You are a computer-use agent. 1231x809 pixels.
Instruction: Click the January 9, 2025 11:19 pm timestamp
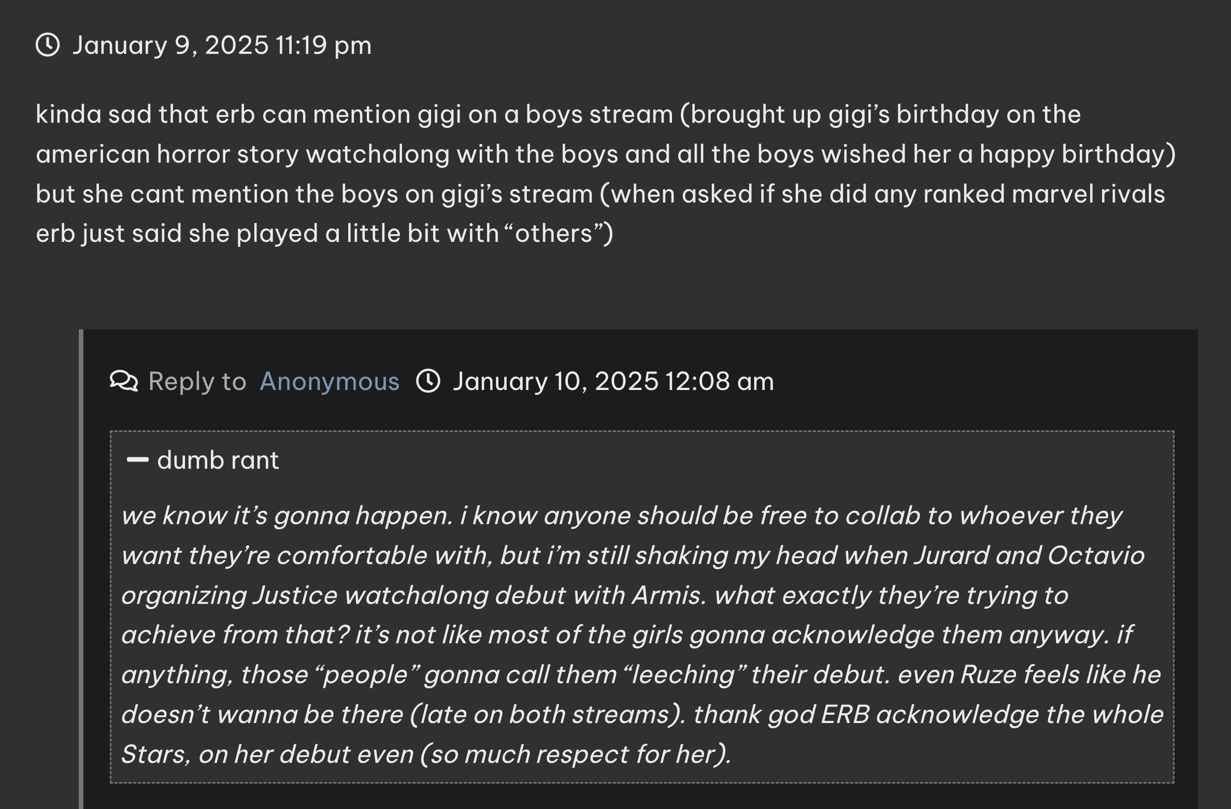coord(222,46)
